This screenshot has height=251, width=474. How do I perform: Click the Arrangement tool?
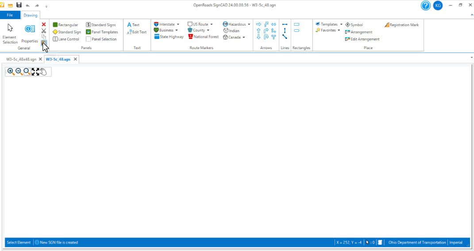coord(358,32)
